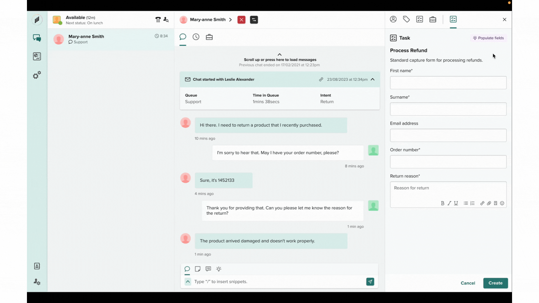The width and height of the screenshot is (539, 303).
Task: Click the Populate fields button
Action: point(488,38)
